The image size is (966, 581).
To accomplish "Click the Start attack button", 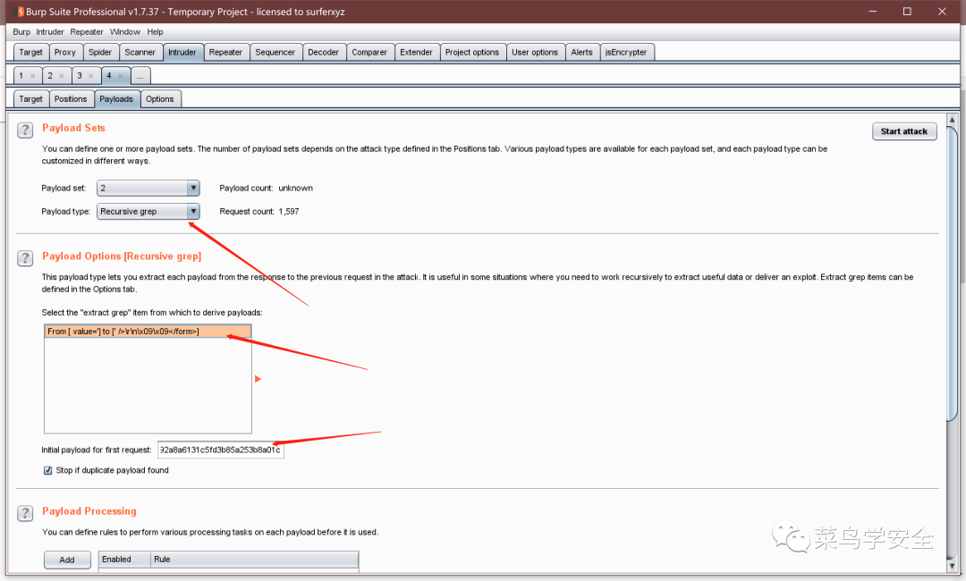I will click(903, 131).
